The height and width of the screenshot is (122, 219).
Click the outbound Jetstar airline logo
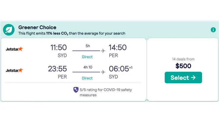tap(14, 49)
